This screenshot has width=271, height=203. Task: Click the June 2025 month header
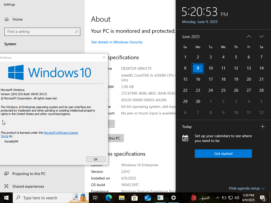pyautogui.click(x=191, y=36)
